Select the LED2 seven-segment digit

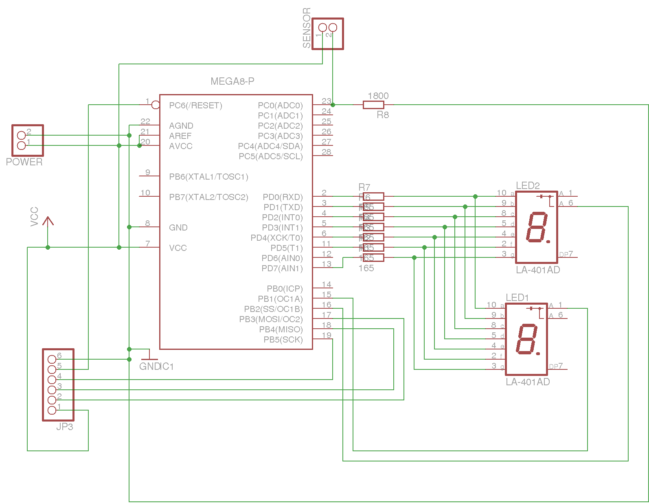coord(538,227)
